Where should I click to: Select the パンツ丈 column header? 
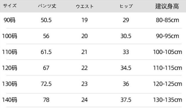[x=46, y=6]
